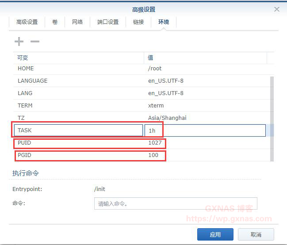Close the 高级设置 dialog with X
Image resolution: width=287 pixels, height=245 pixels.
[x=276, y=9]
